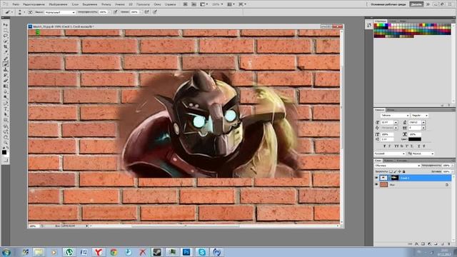
Task: Switch to the Слои panel tab
Action: coord(378,161)
